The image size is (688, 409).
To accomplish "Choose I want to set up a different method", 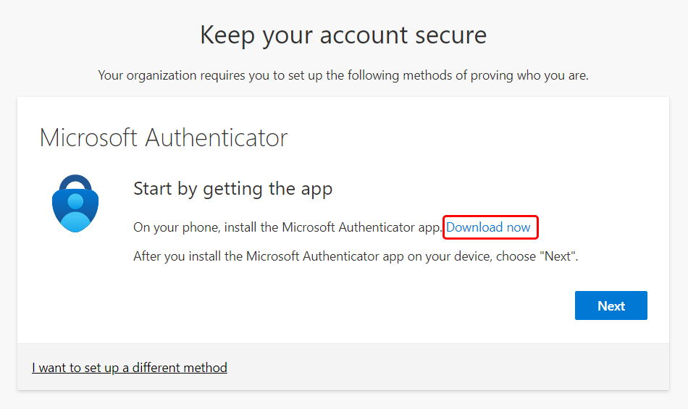I will tap(130, 367).
